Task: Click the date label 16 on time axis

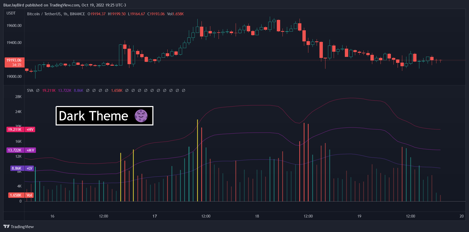Action: [52, 216]
